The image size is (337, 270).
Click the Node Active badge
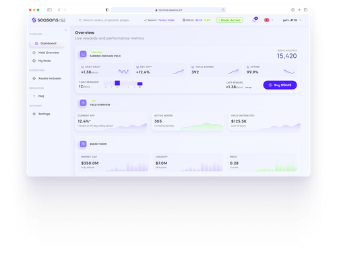[229, 20]
